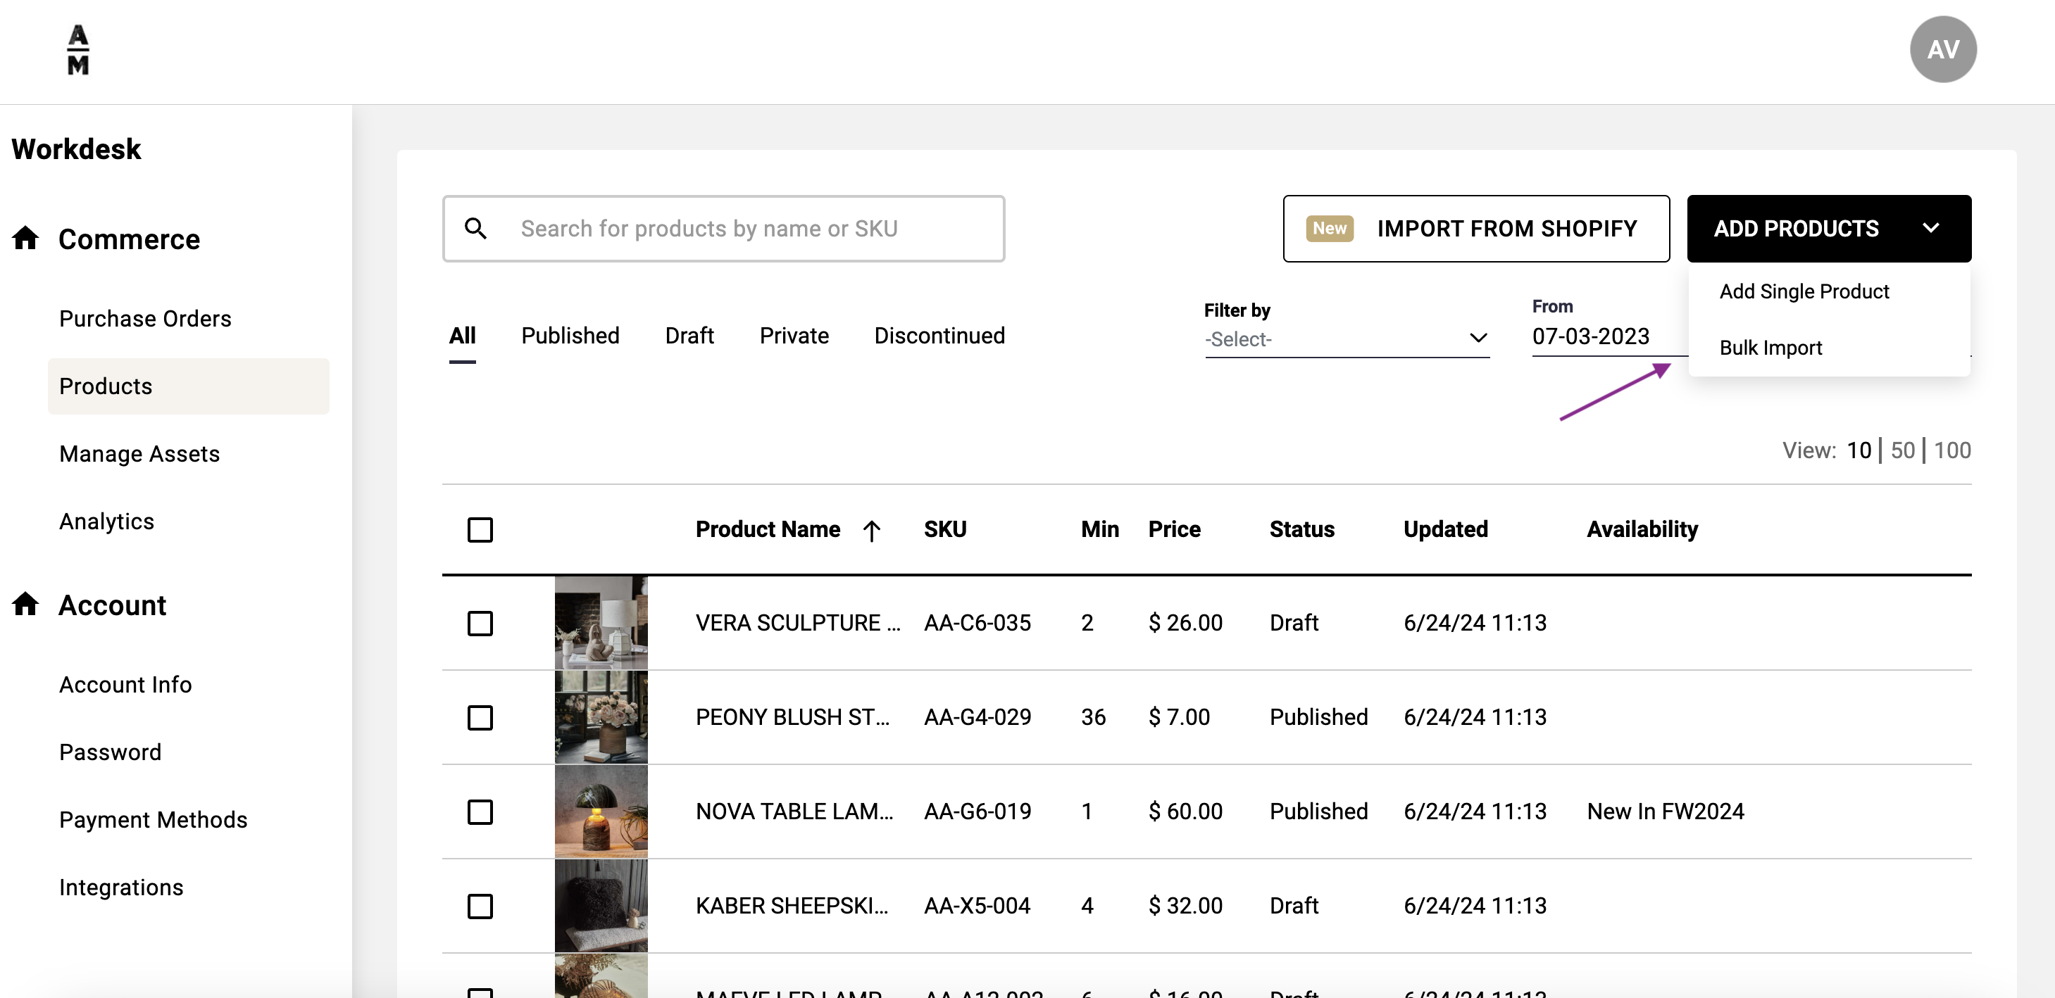Collapse the Add Products dropdown chevron
This screenshot has width=2055, height=998.
point(1930,229)
